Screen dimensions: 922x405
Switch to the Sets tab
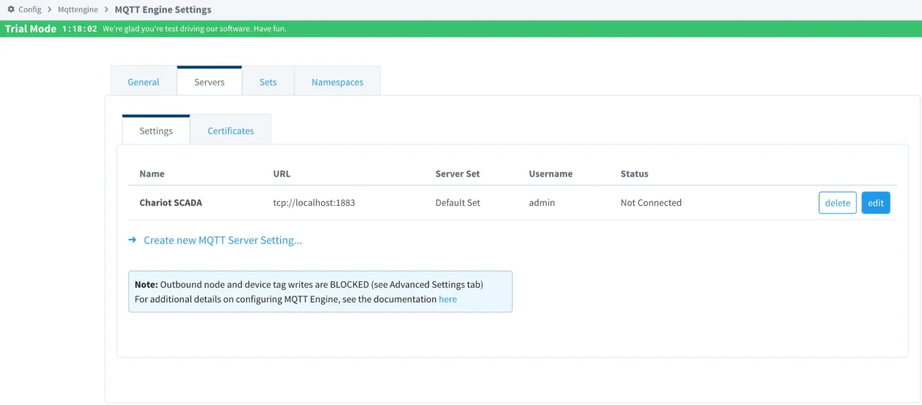pyautogui.click(x=268, y=82)
